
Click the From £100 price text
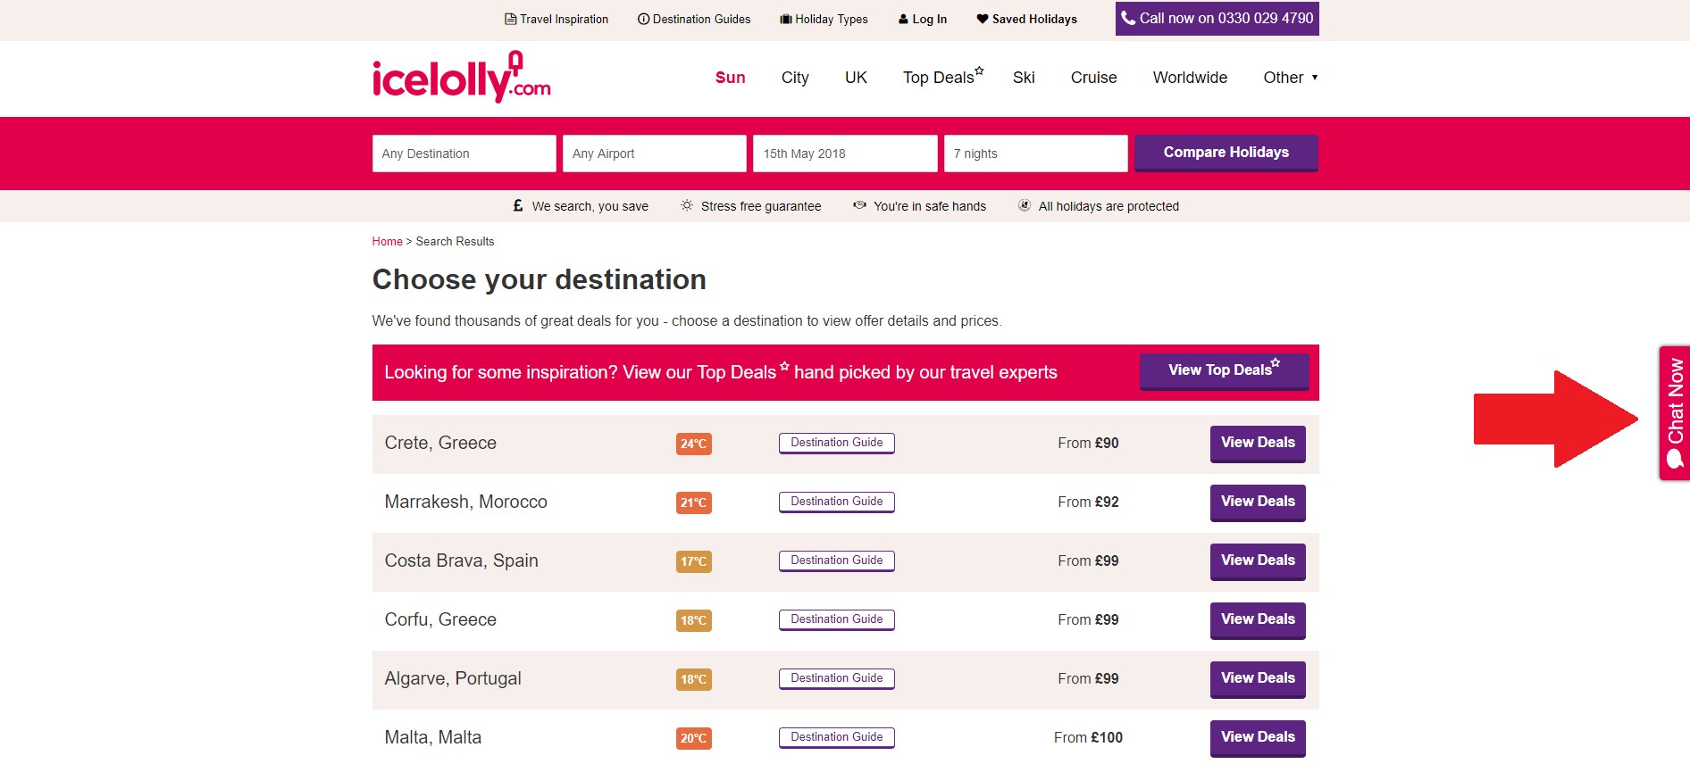coord(1088,737)
